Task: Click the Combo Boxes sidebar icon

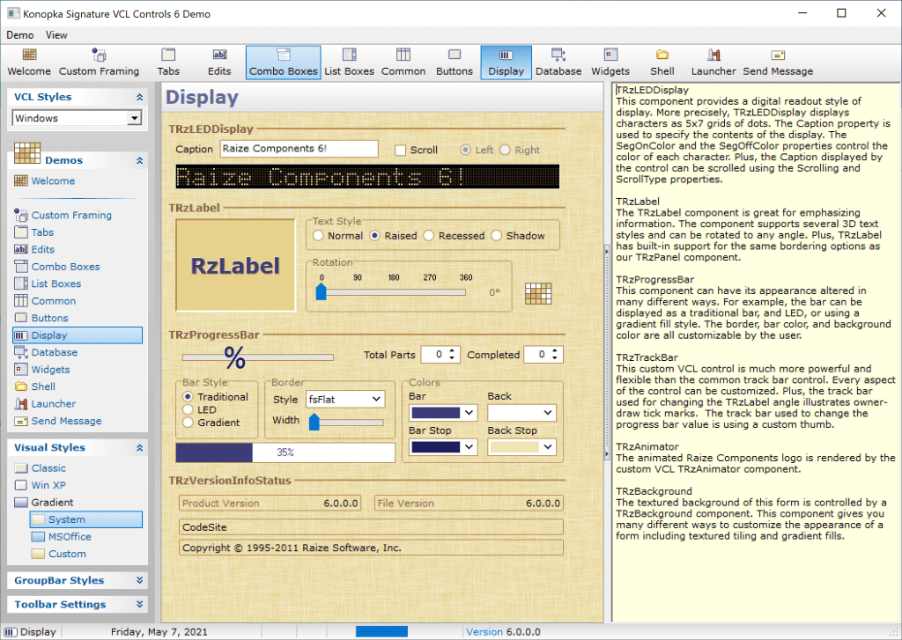Action: pyautogui.click(x=21, y=266)
